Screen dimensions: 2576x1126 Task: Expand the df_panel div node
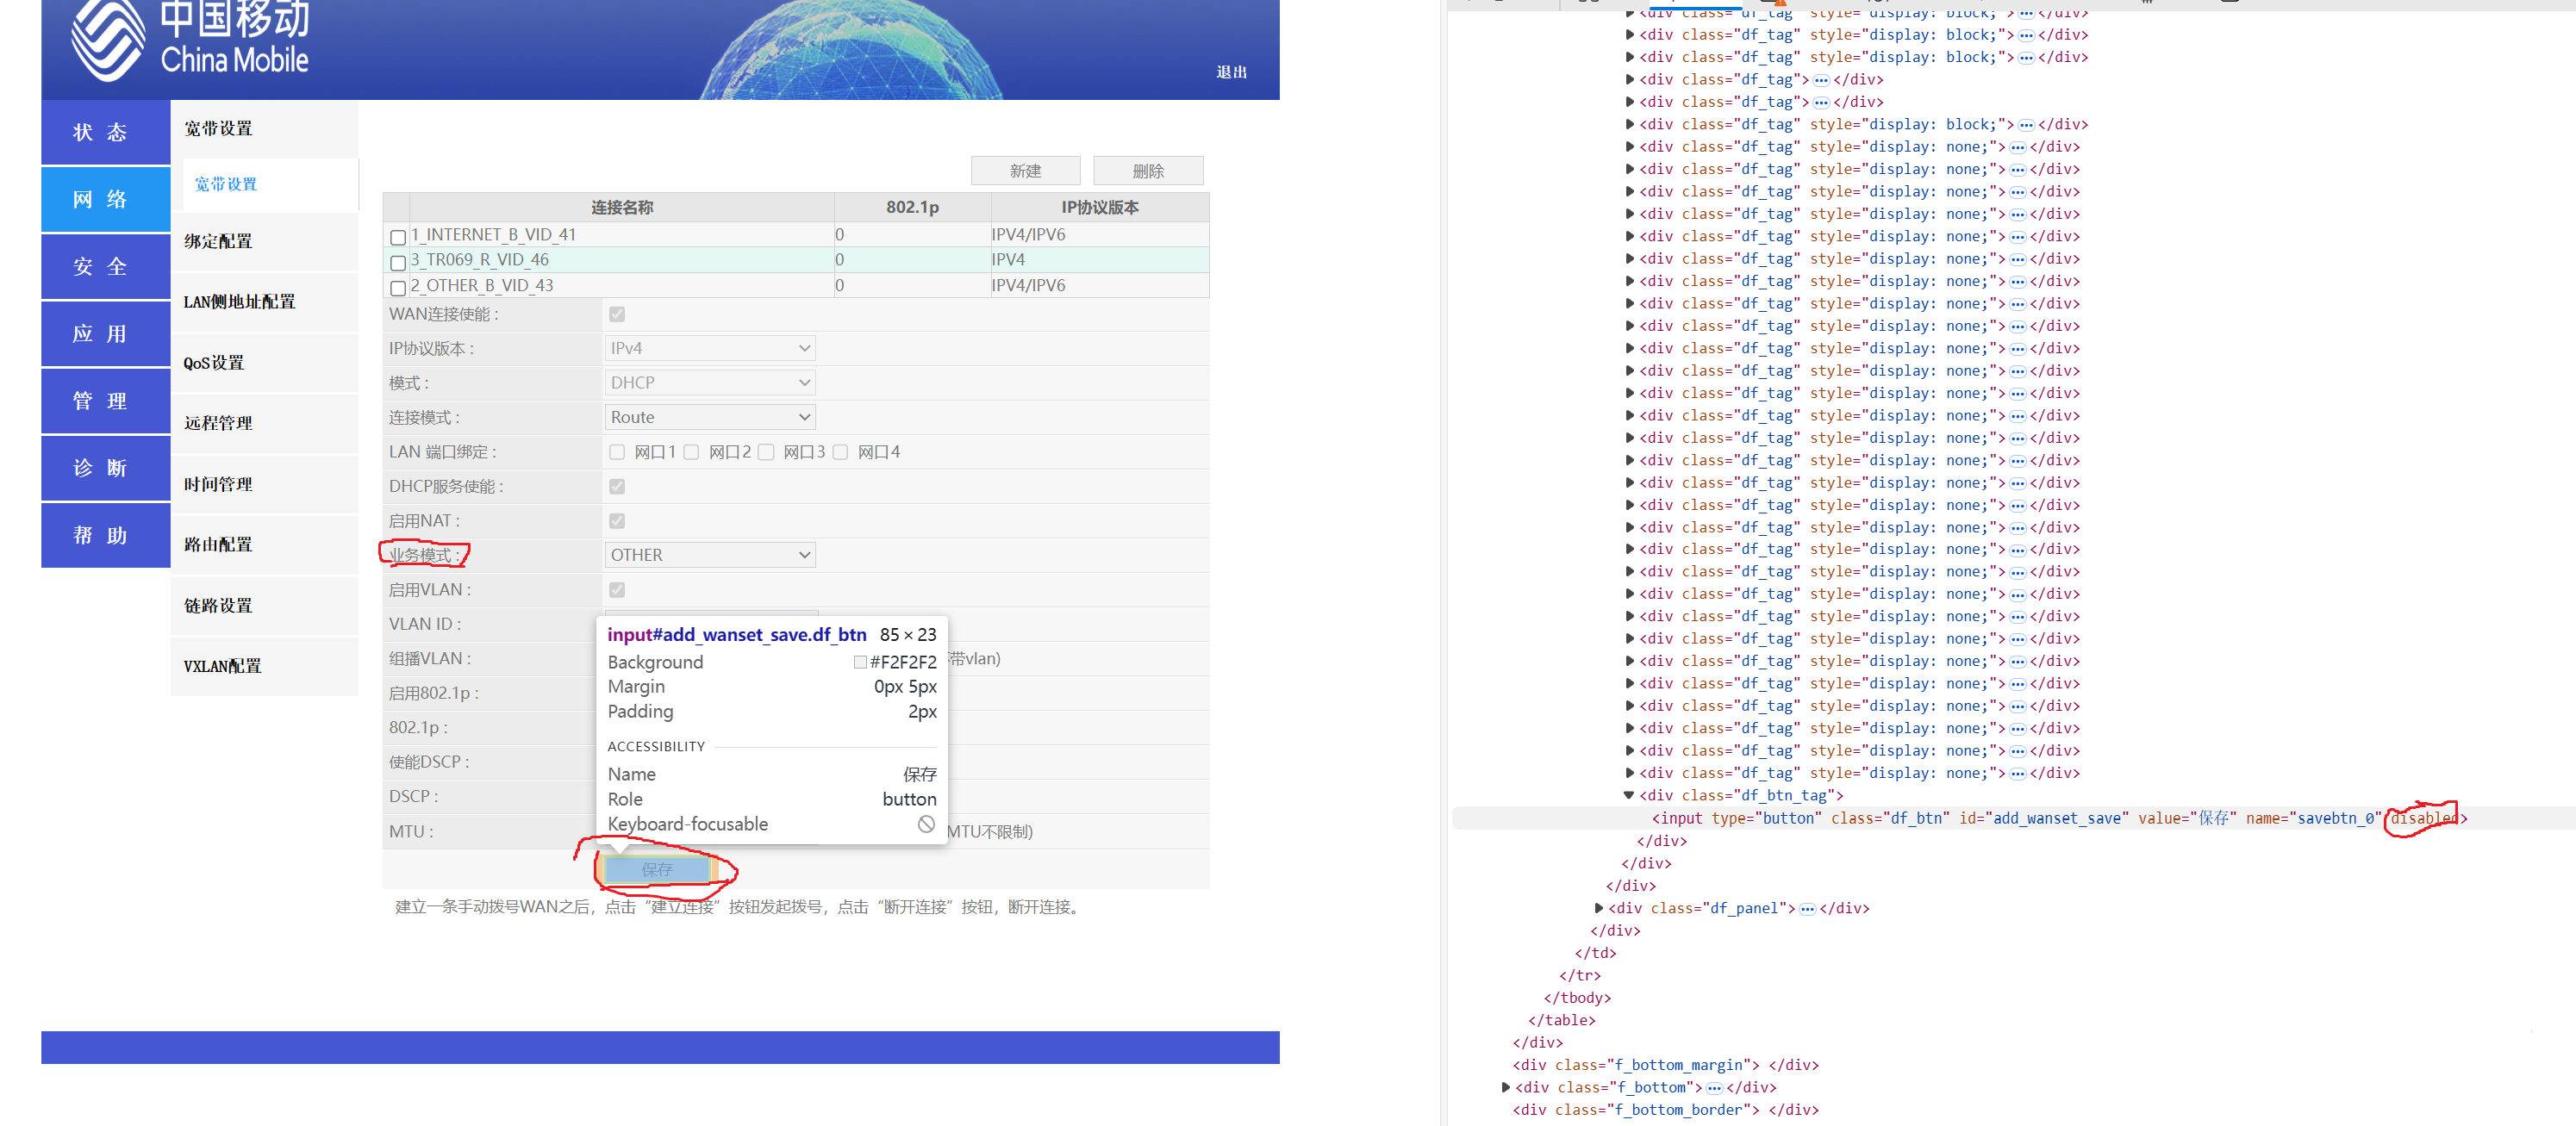click(x=1598, y=908)
